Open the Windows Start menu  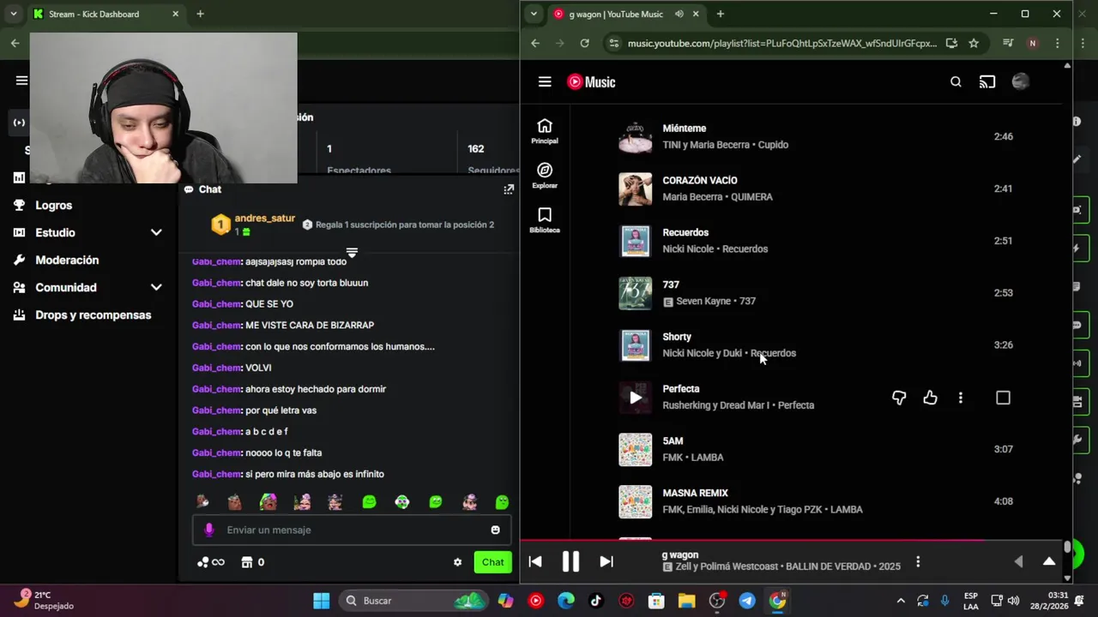[x=321, y=601]
